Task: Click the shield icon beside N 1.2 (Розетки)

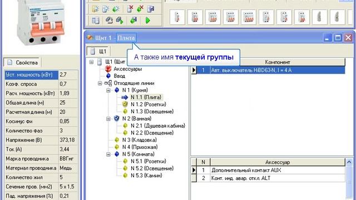Action: click(x=125, y=104)
